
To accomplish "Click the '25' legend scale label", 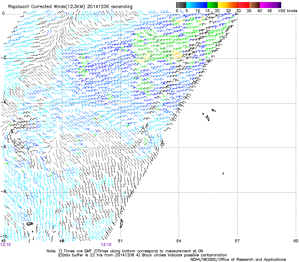I will [228, 11].
